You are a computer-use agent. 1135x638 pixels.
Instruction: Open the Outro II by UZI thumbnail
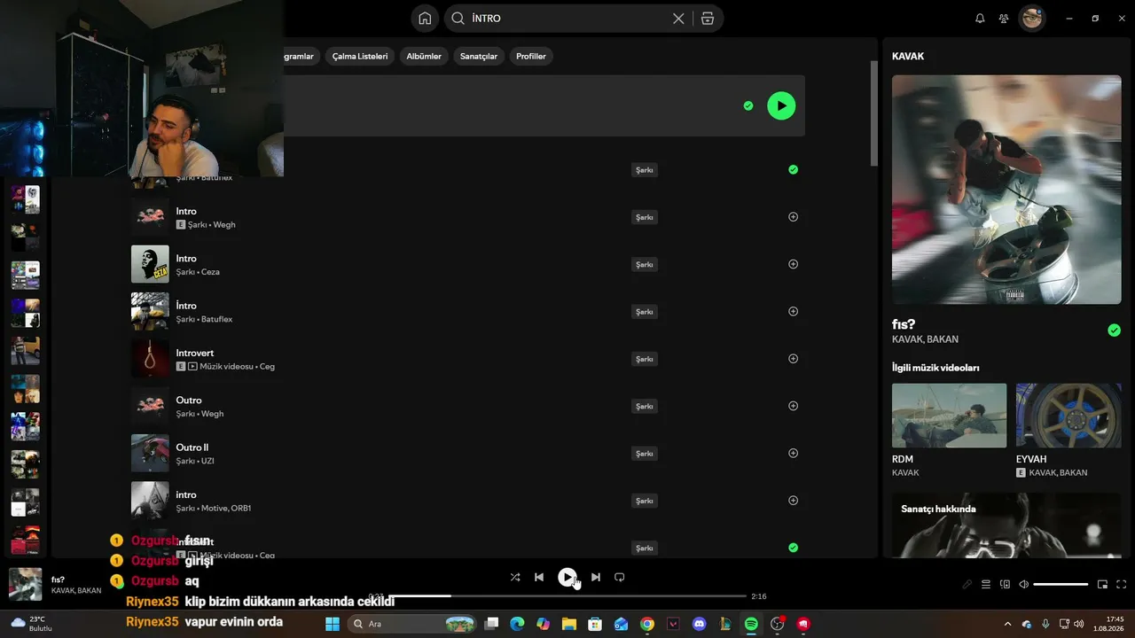click(x=150, y=453)
